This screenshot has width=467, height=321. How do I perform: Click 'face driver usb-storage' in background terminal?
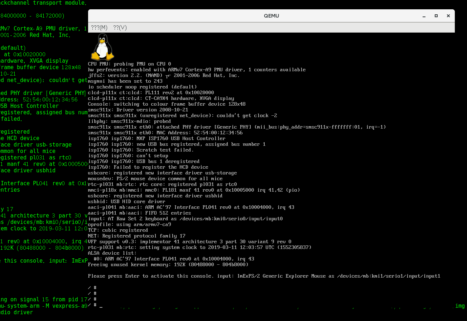[36, 145]
